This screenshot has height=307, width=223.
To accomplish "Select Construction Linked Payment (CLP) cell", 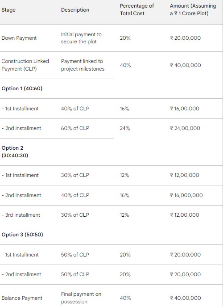I will click(25, 65).
